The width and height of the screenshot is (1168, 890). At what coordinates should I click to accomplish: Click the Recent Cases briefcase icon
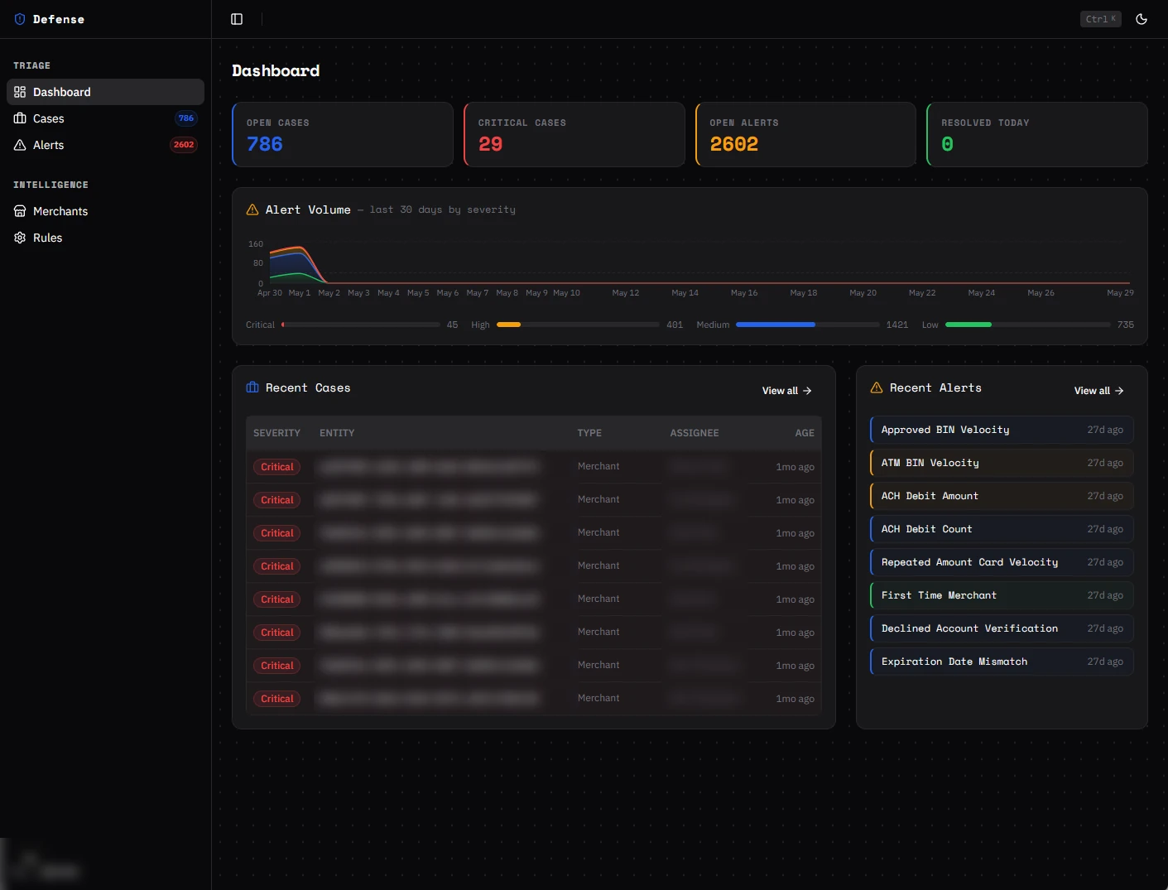coord(252,387)
